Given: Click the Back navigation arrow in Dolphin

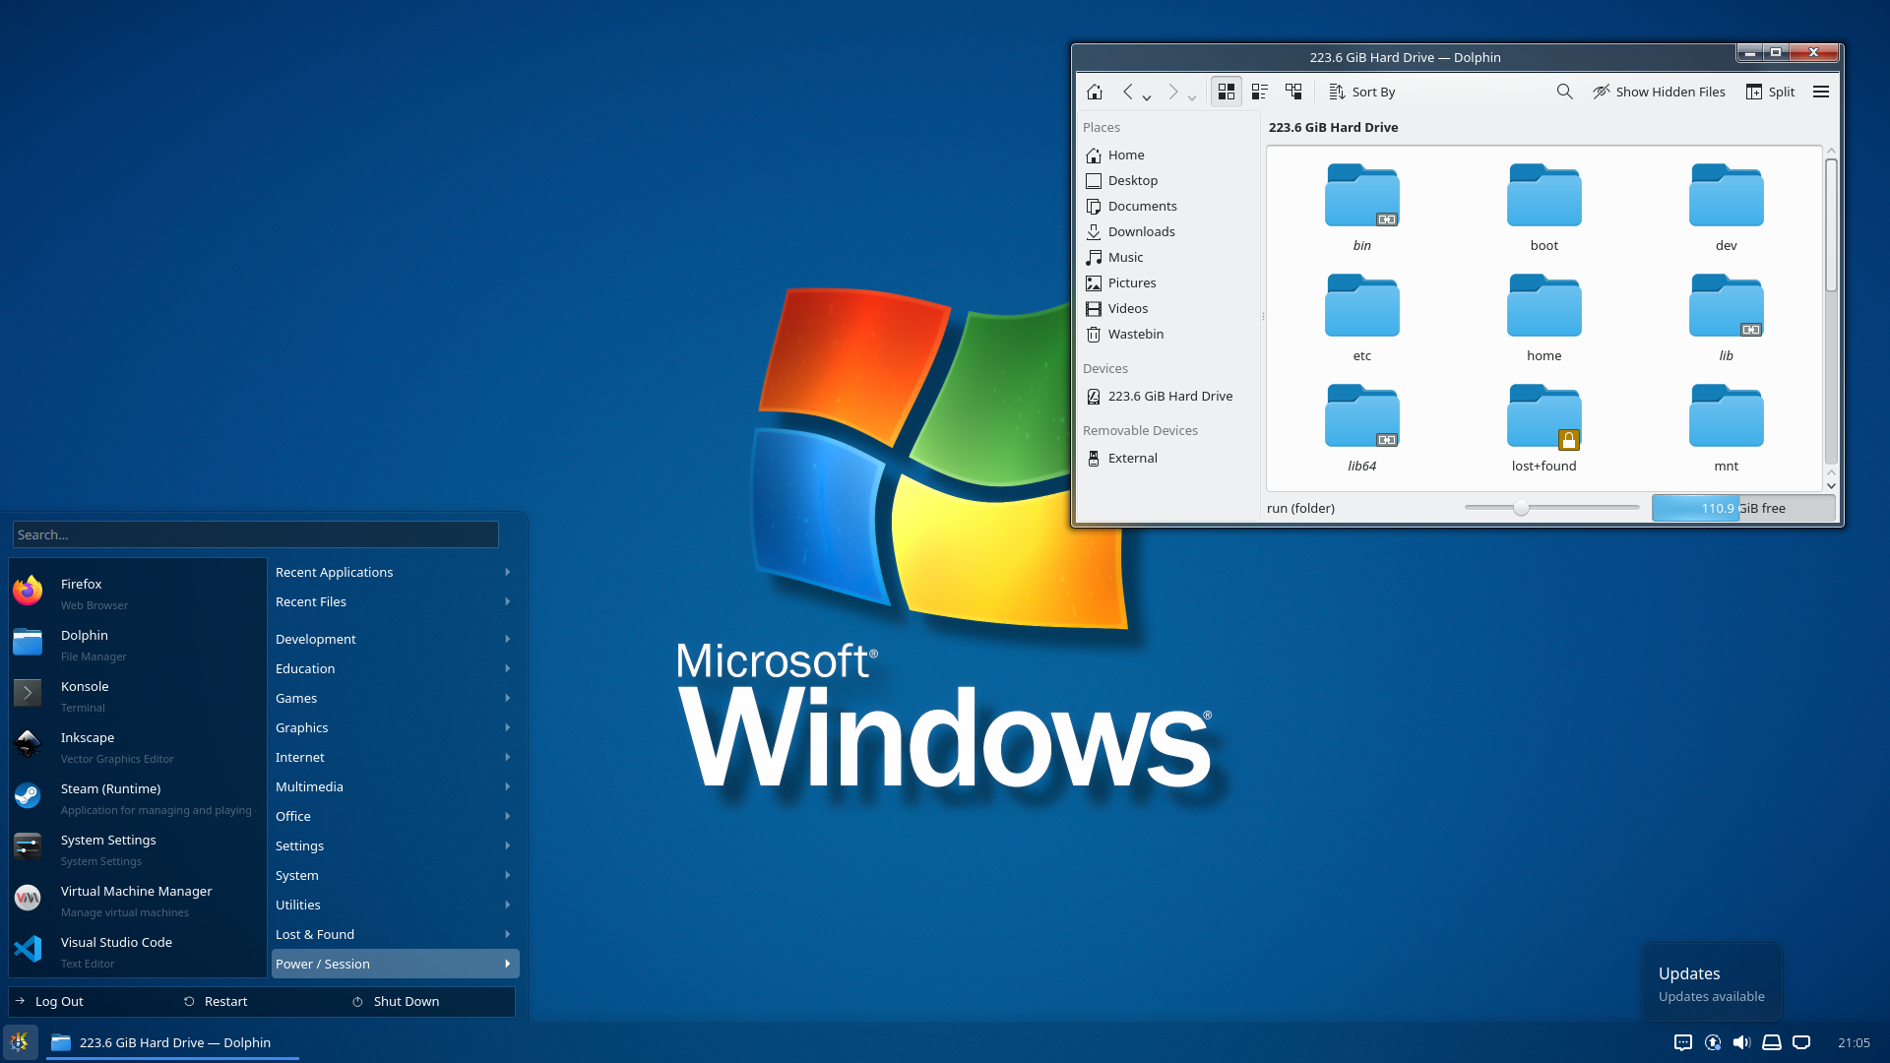Looking at the screenshot, I should [1128, 92].
